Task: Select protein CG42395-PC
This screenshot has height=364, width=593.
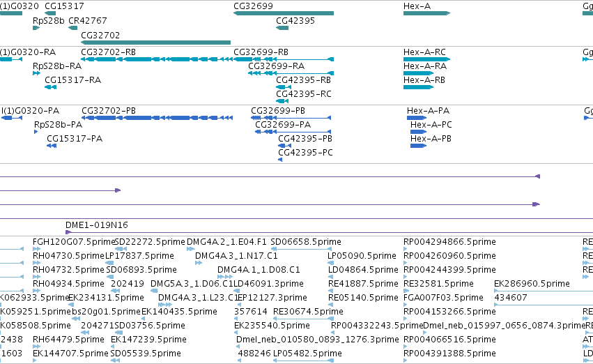Action: coord(305,153)
